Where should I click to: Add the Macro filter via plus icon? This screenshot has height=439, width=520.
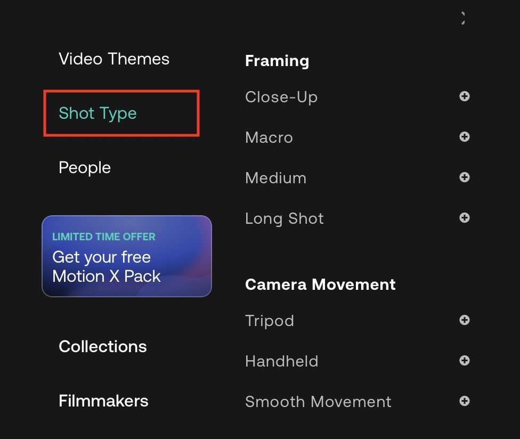465,137
